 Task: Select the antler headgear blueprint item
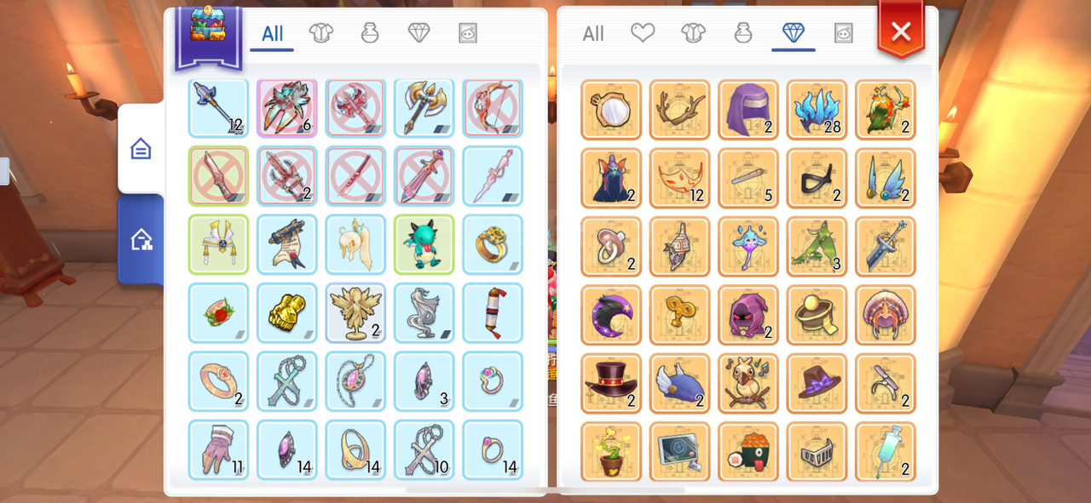pyautogui.click(x=680, y=110)
